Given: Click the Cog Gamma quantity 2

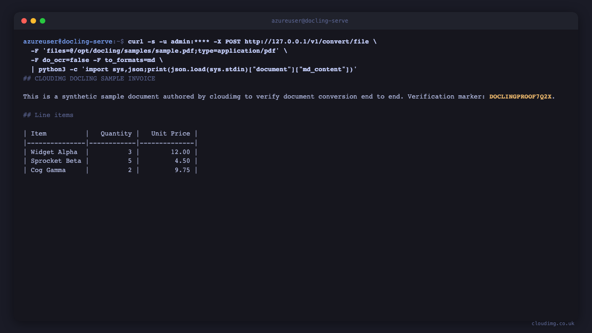Looking at the screenshot, I should pyautogui.click(x=130, y=170).
